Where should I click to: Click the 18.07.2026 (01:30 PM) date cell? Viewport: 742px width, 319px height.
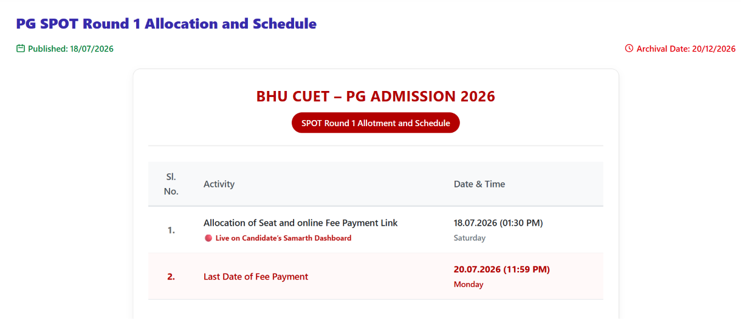tap(498, 223)
